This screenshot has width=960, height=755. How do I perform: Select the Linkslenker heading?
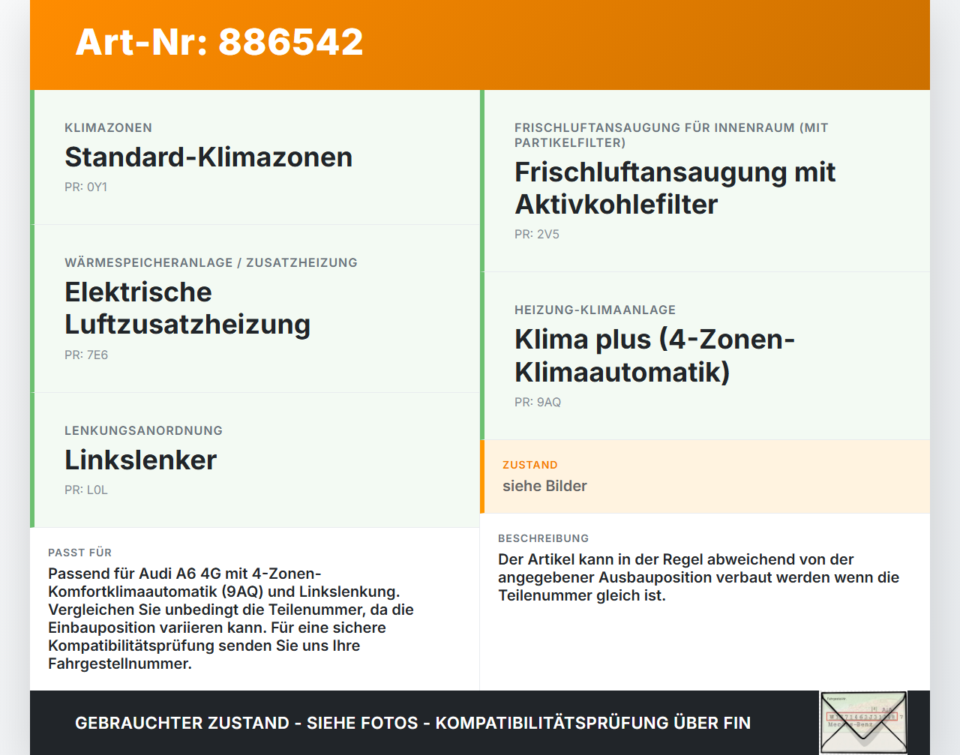tap(141, 460)
